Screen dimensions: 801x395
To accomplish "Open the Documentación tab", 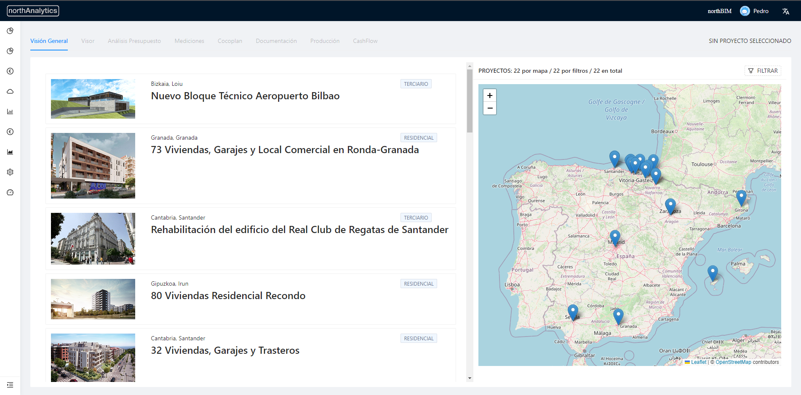I will 276,41.
